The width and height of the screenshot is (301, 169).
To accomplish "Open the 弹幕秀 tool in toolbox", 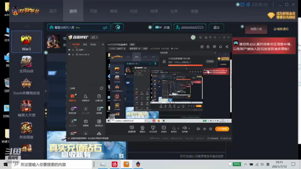I will [86, 123].
